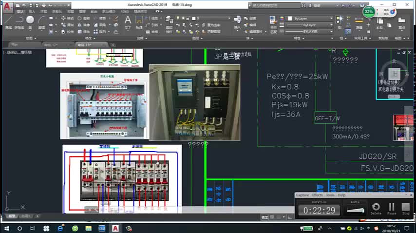Select the Polyline drawing tool
The height and width of the screenshot is (233, 416).
coord(19,22)
